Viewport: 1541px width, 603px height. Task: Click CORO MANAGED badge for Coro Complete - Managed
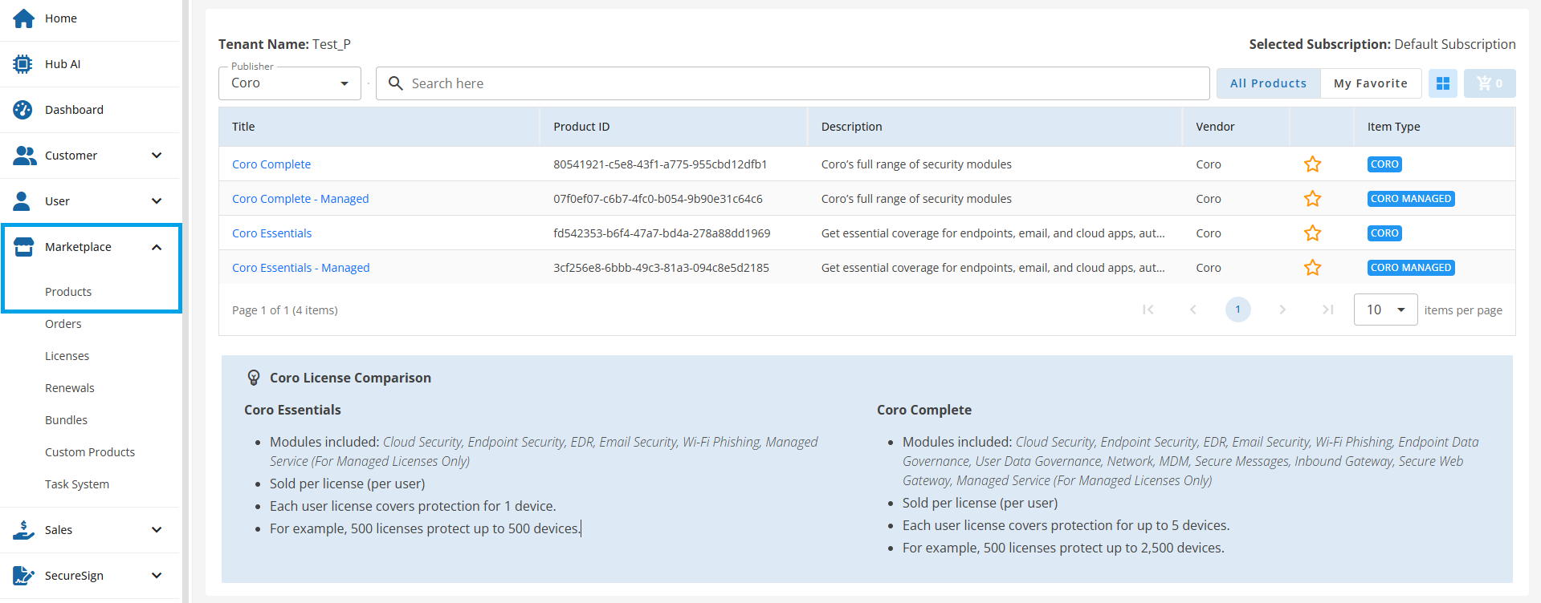tap(1411, 199)
